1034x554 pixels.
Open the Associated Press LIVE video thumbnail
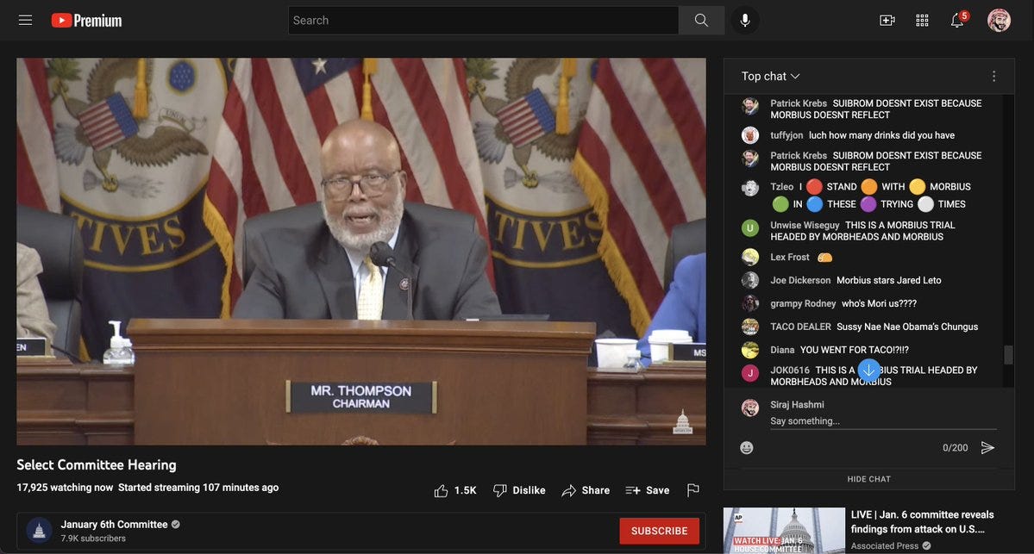tap(784, 530)
